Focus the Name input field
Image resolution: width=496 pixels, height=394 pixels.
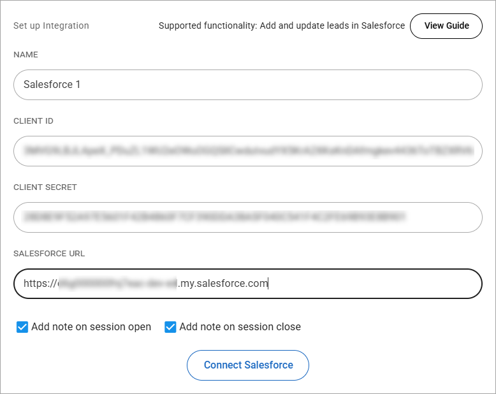click(x=247, y=85)
